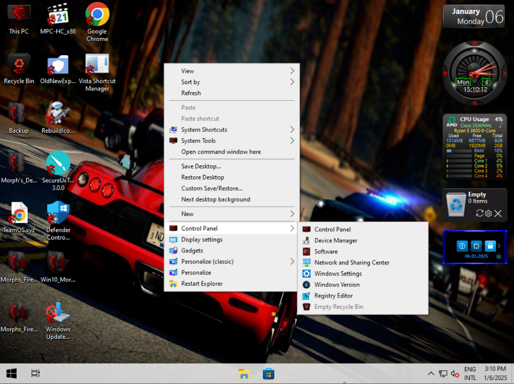
Task: Close the recycle bin gadget with X
Action: pos(498,213)
